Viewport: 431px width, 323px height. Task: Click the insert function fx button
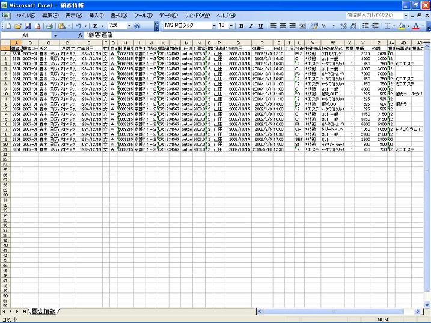coord(81,35)
